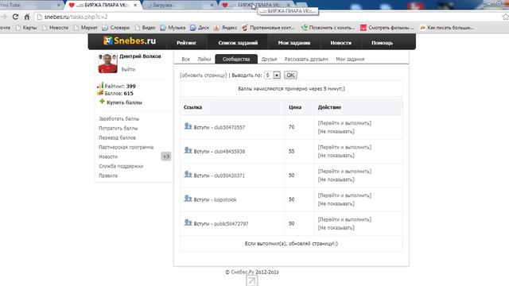Screen dimensions: 509x286
Task: Open Протеиновые коктейли bookmark
Action: (268, 28)
